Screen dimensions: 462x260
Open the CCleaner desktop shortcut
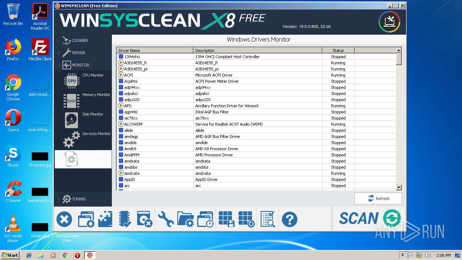[x=13, y=191]
